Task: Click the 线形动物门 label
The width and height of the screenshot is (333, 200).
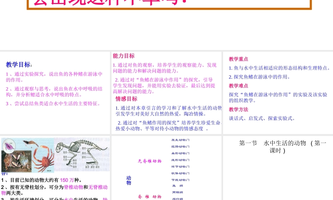Action: point(180,160)
